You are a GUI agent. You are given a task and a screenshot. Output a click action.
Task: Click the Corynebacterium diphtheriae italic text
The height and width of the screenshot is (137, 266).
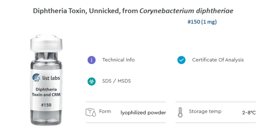[x=186, y=11]
